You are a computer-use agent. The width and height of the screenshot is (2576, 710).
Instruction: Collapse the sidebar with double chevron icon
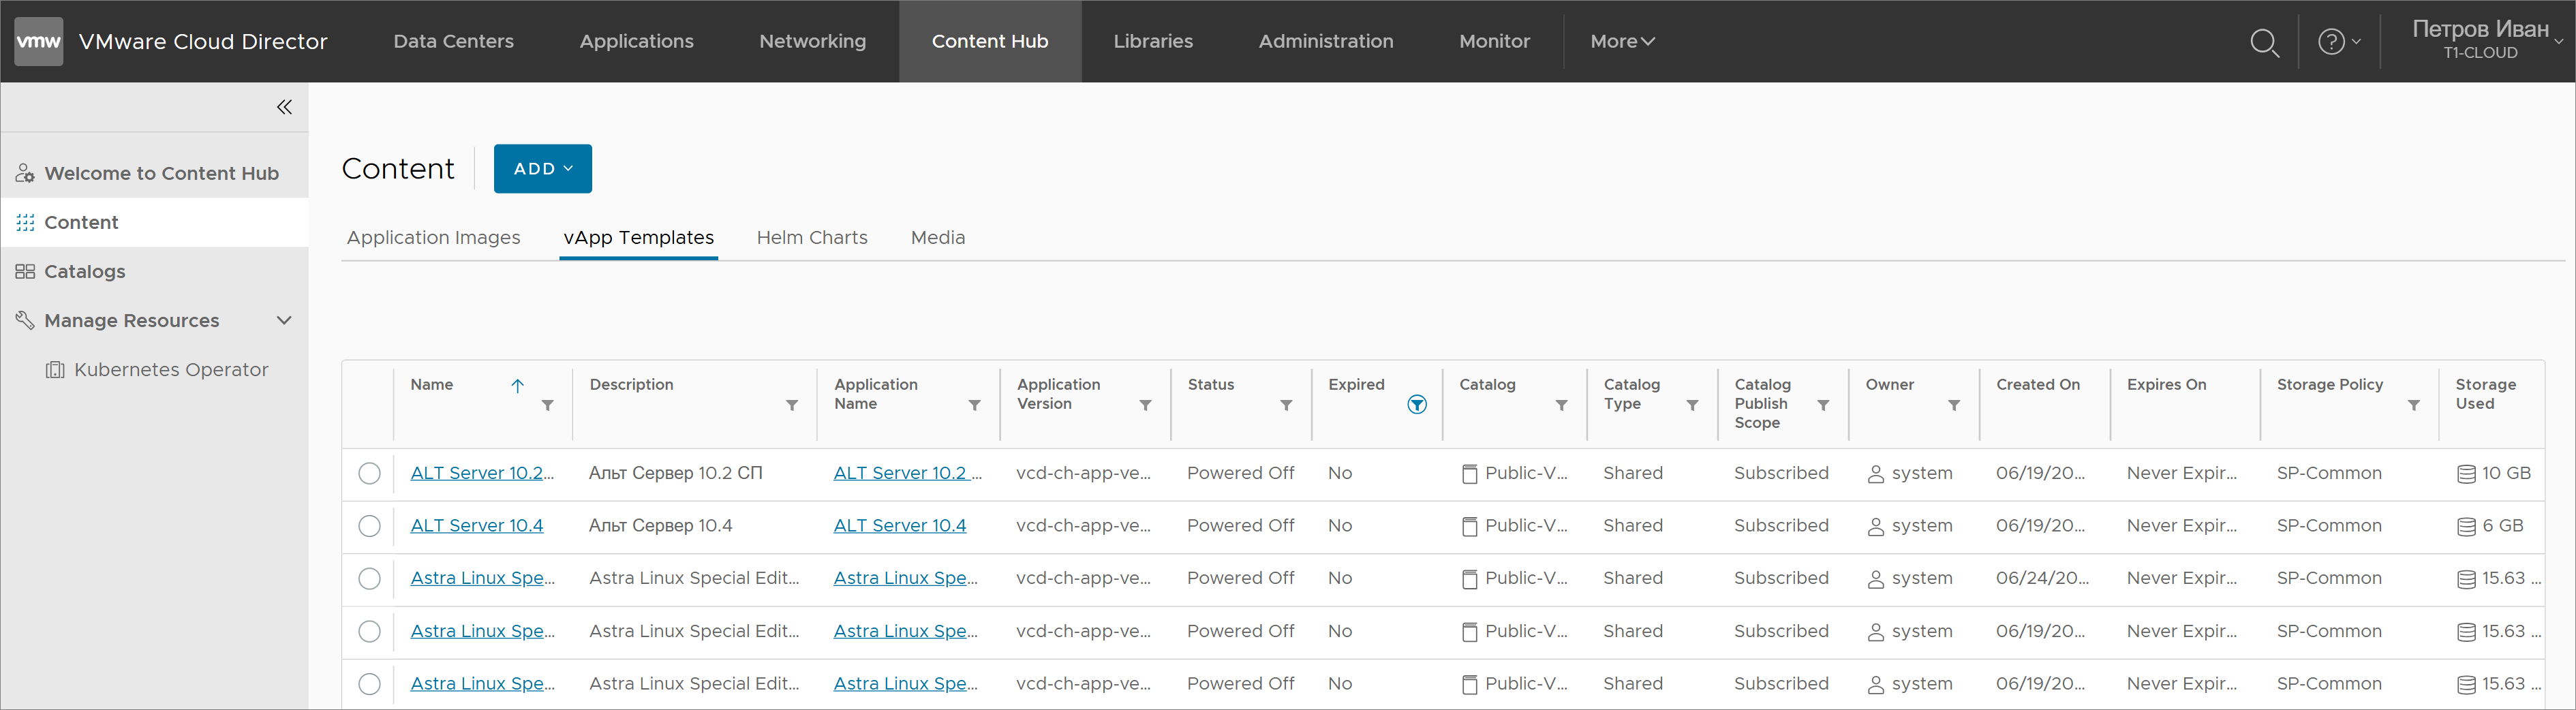(284, 107)
